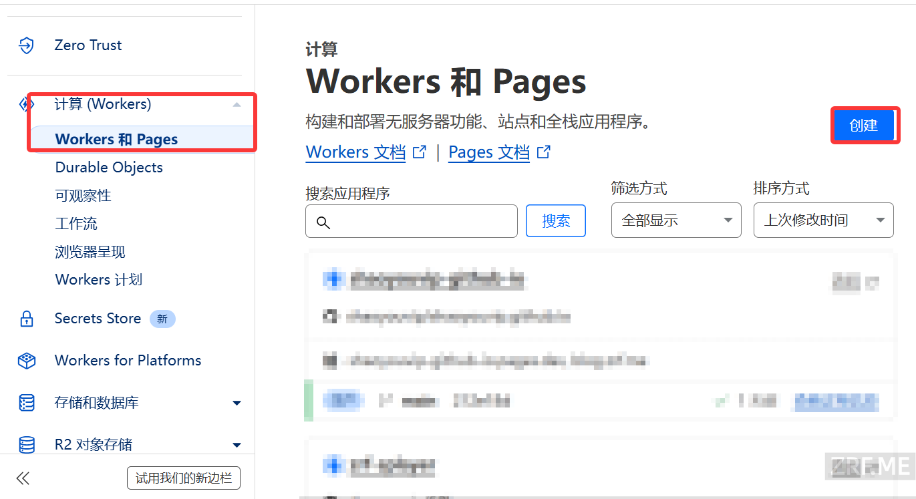Click the Zero Trust shield icon
This screenshot has height=499, width=916.
click(x=26, y=45)
